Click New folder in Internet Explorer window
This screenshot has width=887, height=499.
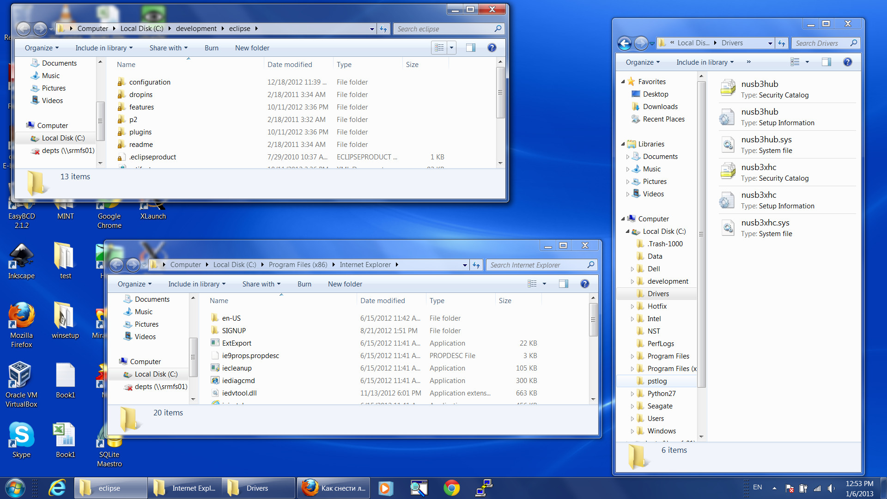pos(345,284)
